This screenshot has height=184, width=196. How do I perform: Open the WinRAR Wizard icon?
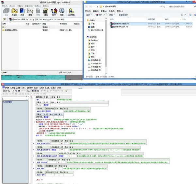[x=54, y=12]
